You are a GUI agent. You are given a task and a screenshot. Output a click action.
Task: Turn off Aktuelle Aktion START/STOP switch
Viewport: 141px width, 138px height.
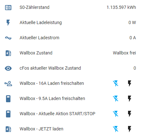116,114
